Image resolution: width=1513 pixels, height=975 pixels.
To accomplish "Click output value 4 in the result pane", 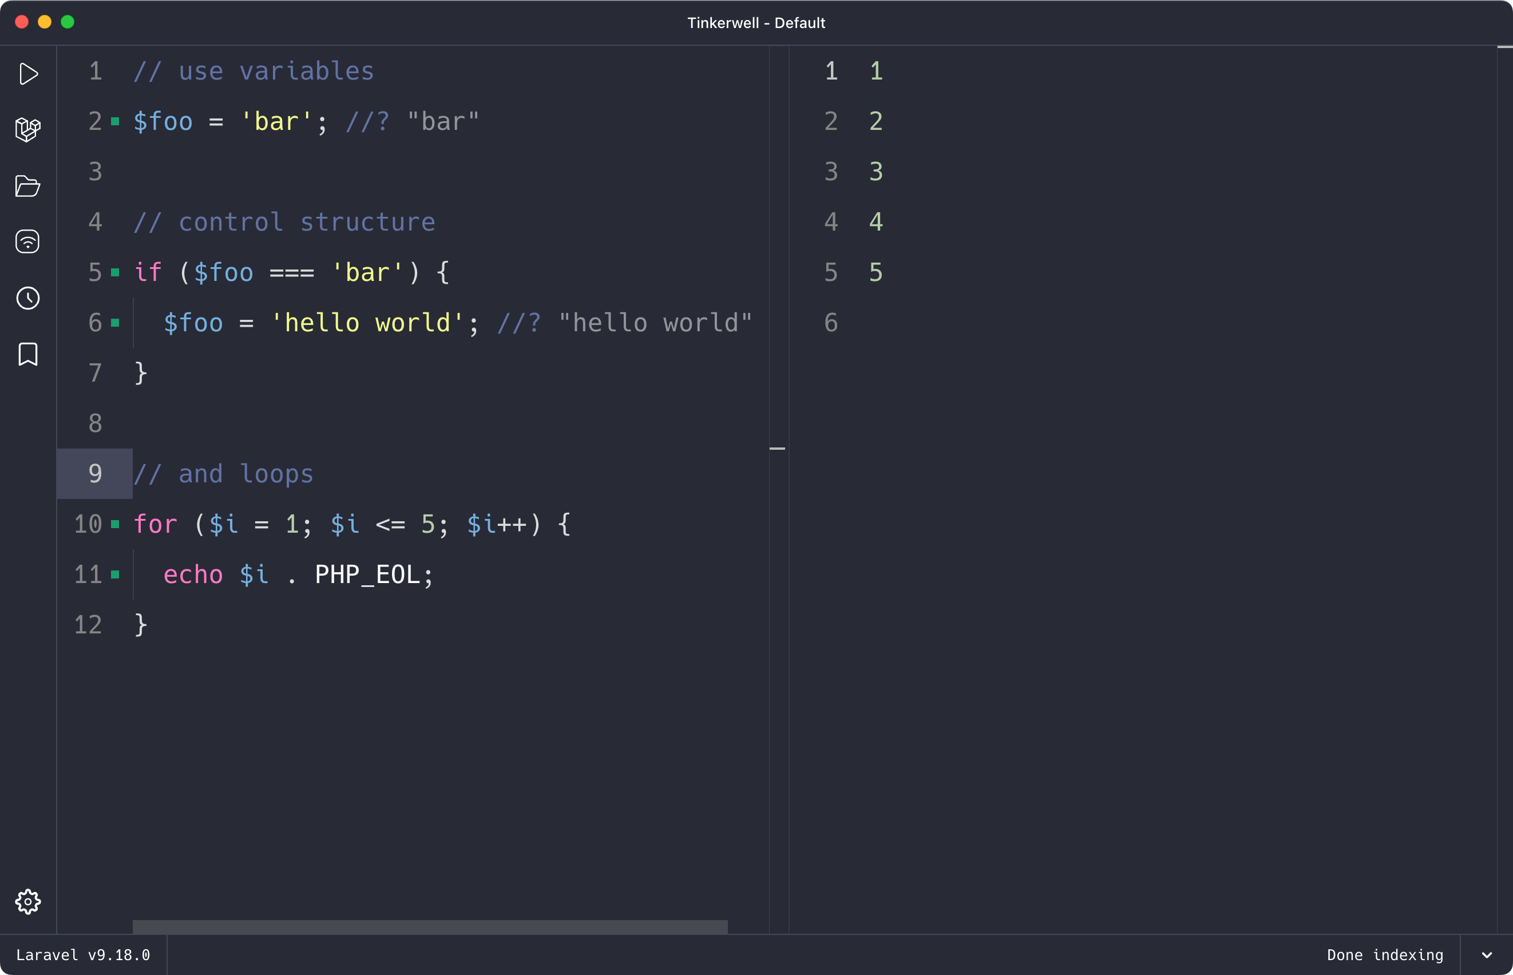I will [876, 222].
